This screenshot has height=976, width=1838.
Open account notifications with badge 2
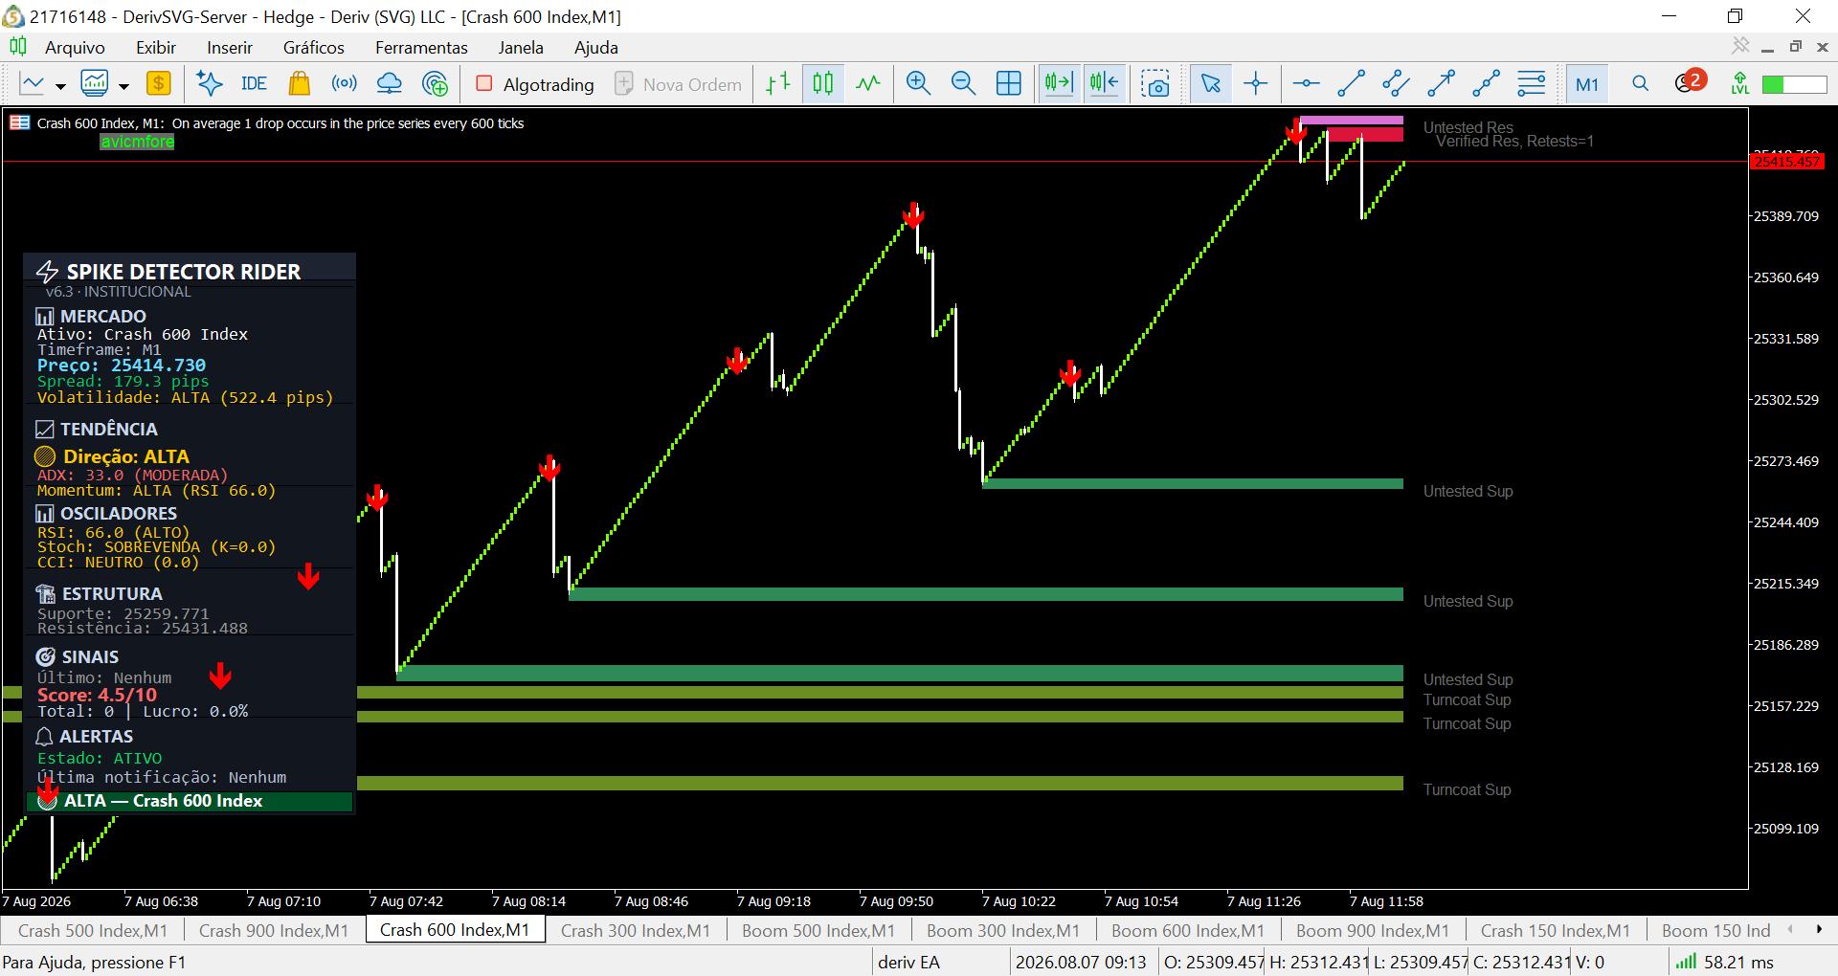(1690, 82)
